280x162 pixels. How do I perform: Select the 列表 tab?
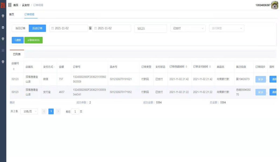pos(17,54)
